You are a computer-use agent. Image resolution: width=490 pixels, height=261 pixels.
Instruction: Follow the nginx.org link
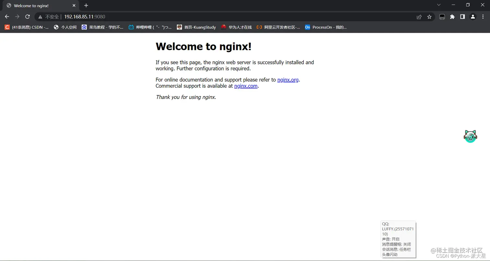[288, 80]
